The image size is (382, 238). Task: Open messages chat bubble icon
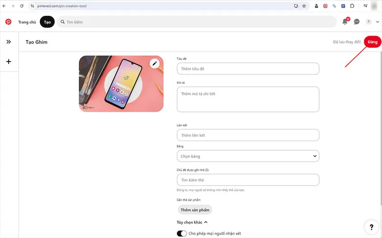coord(357,22)
